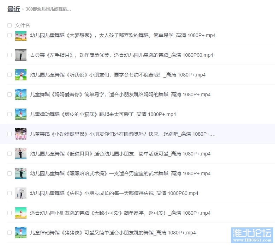This screenshot has height=245, width=275.
Task: Select the 《顽皮的小猫咪》 thumbnail icon
Action: [x=21, y=114]
